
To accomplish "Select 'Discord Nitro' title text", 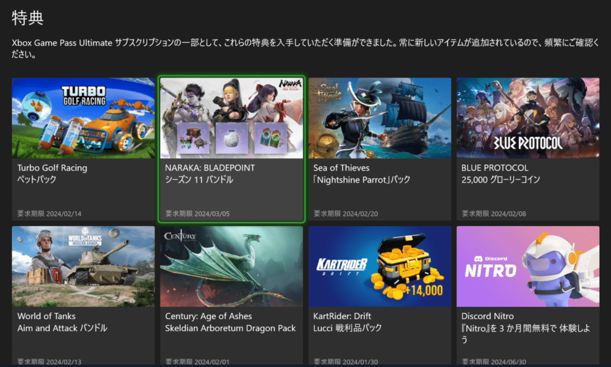I will coord(487,316).
